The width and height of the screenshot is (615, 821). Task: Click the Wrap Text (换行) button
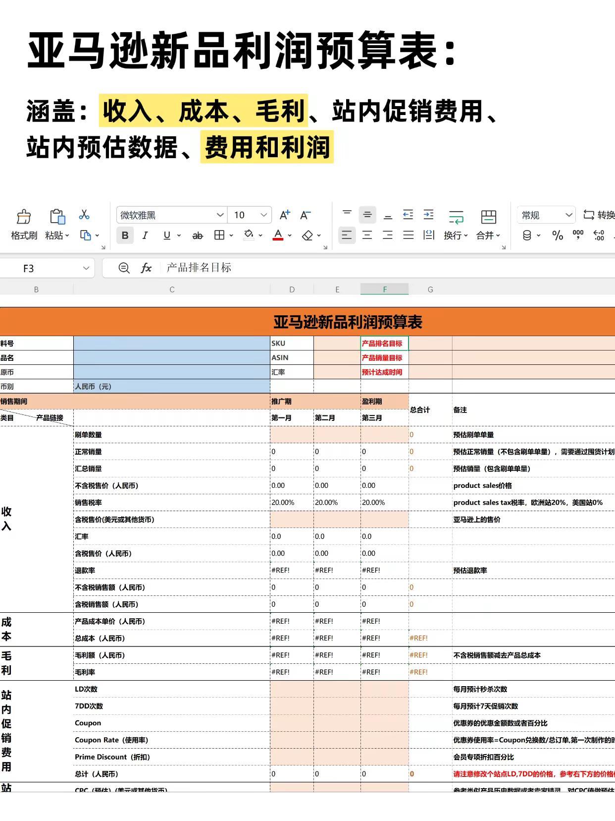point(456,225)
